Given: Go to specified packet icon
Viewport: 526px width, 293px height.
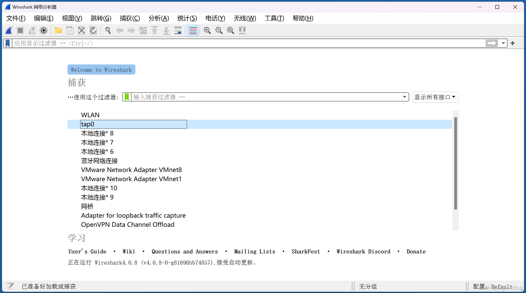Looking at the screenshot, I should (143, 30).
